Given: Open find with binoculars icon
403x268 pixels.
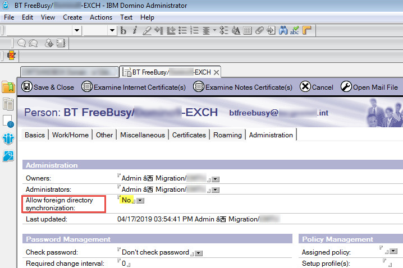Looking at the screenshot, I should [x=283, y=30].
